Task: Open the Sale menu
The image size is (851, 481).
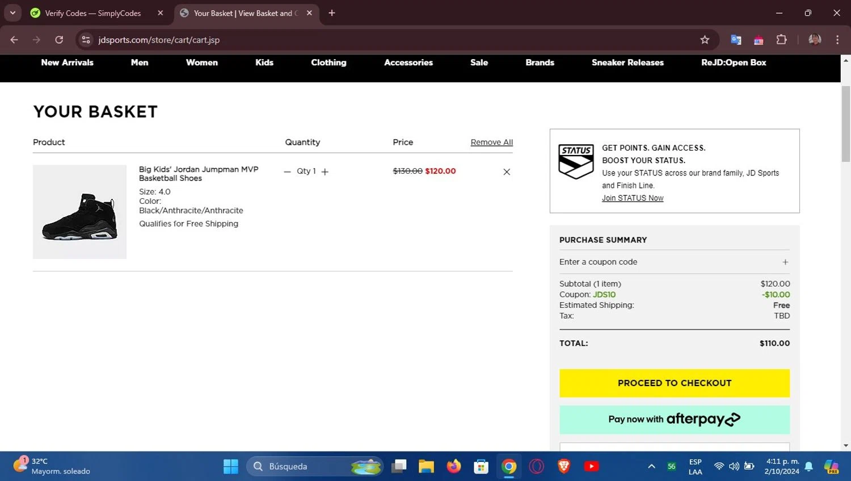Action: (479, 62)
